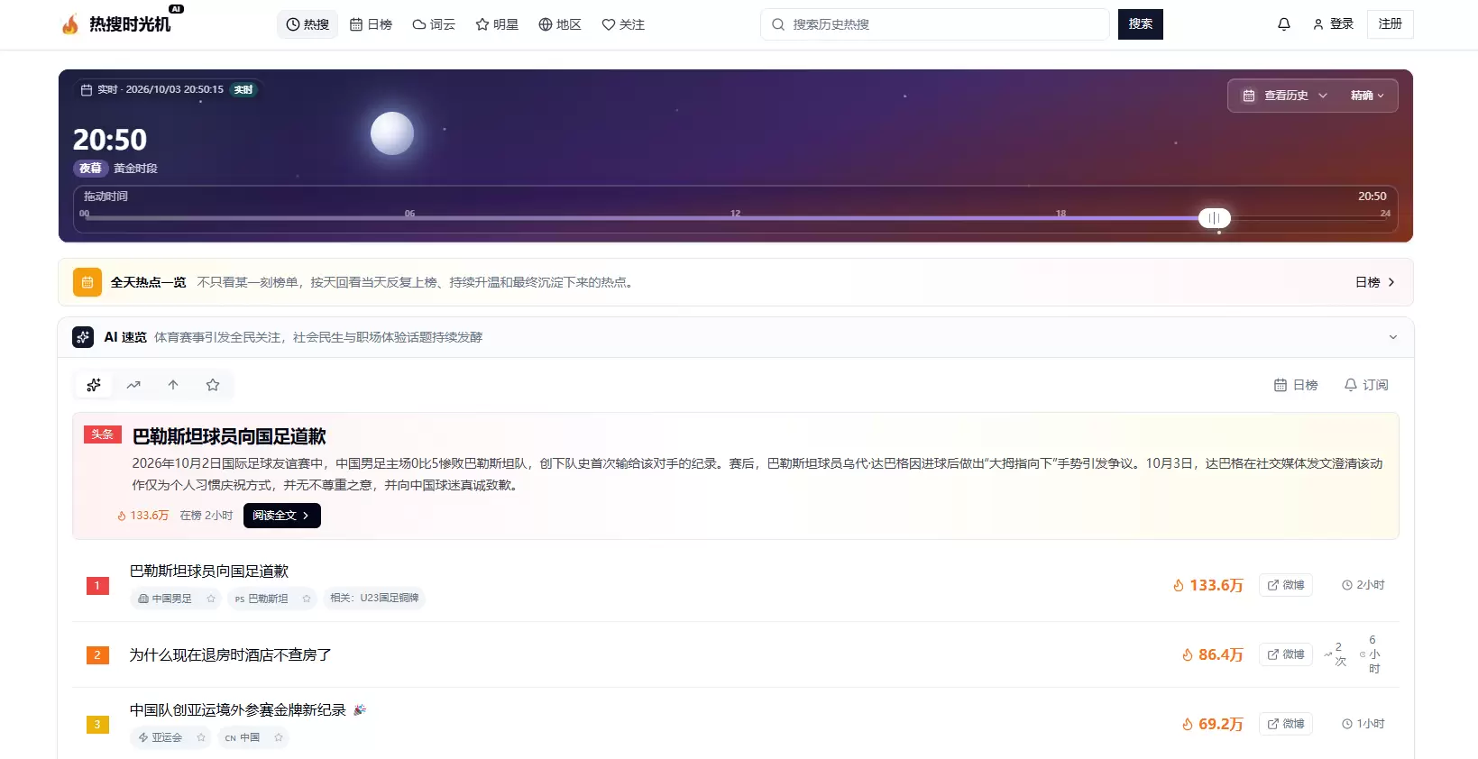
Task: Select the star favorites tab
Action: tap(213, 385)
